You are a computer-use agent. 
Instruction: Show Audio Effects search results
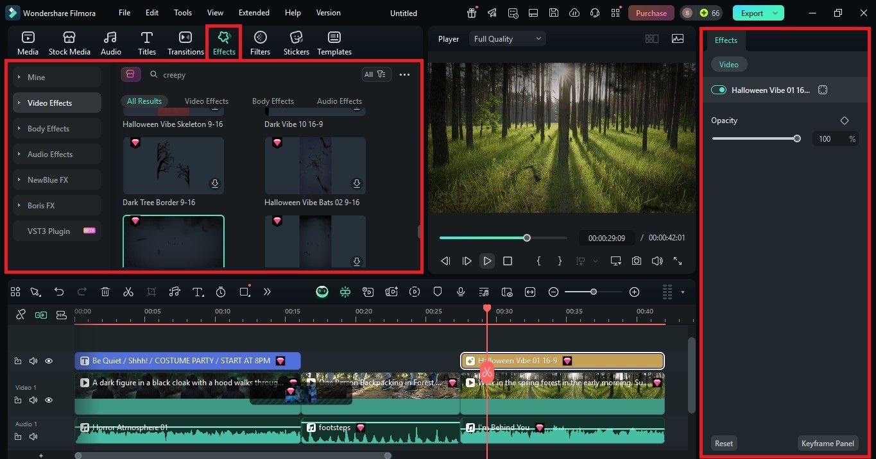(x=339, y=101)
